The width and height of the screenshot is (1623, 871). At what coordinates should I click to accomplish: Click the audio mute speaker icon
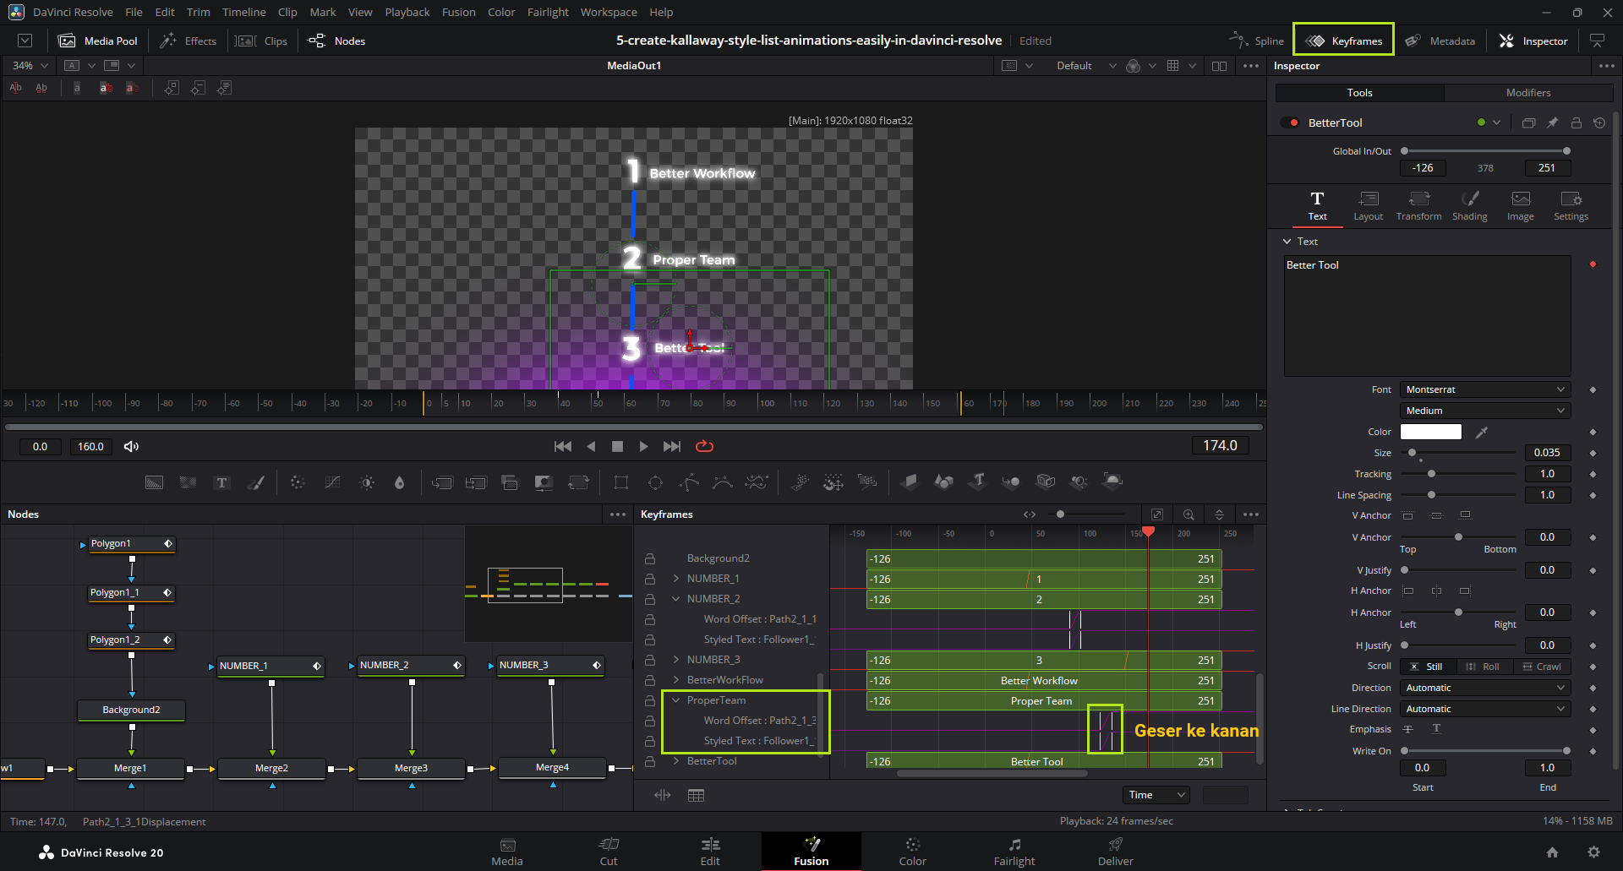[x=131, y=446]
